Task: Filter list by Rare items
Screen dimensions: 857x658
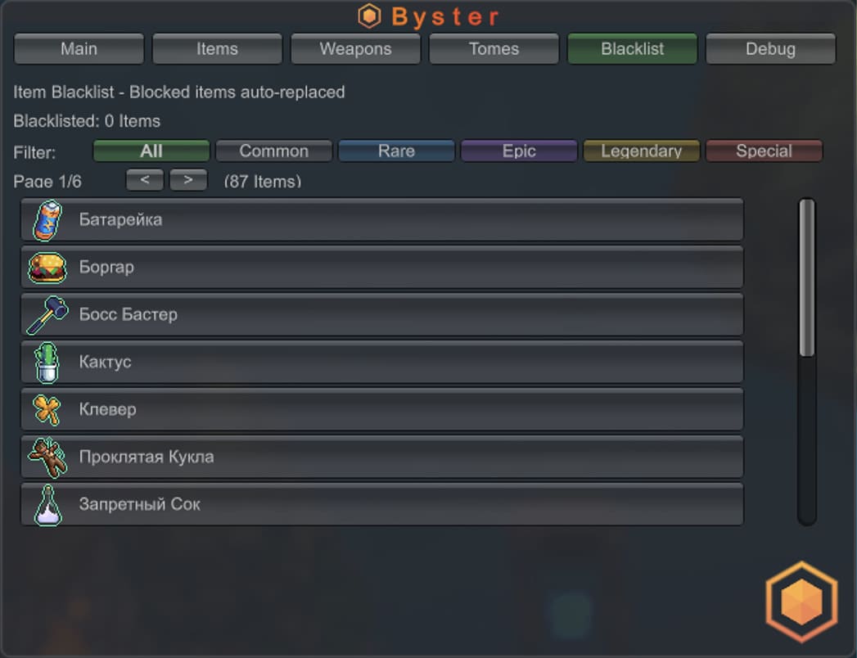Action: pyautogui.click(x=396, y=151)
